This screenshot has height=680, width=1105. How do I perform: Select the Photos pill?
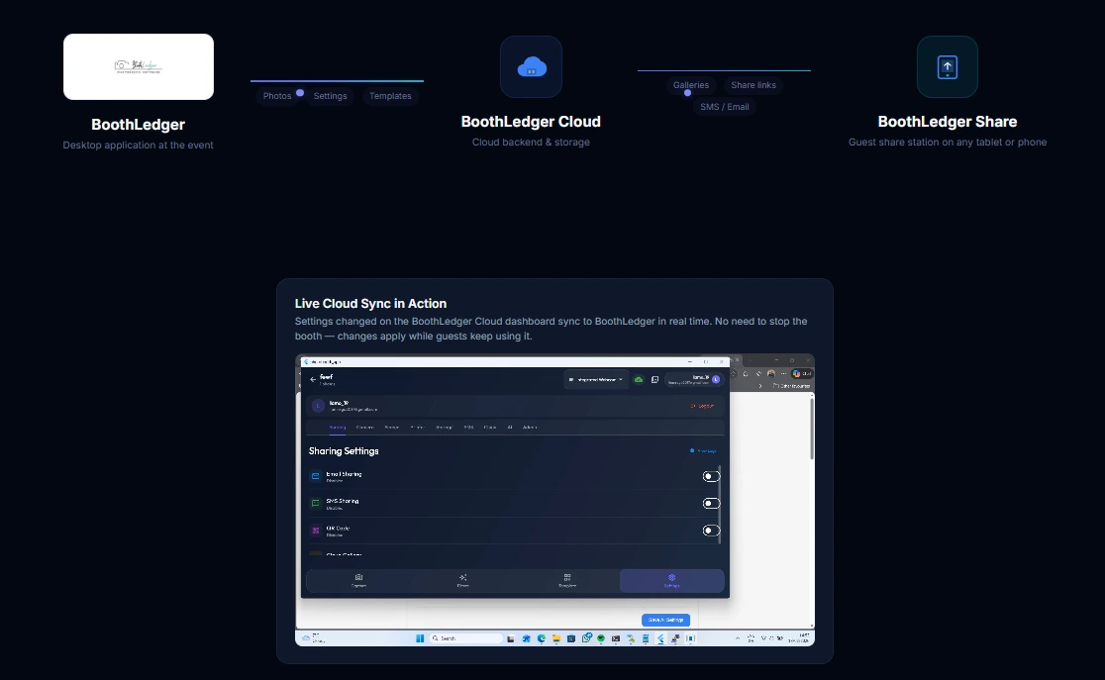point(277,96)
